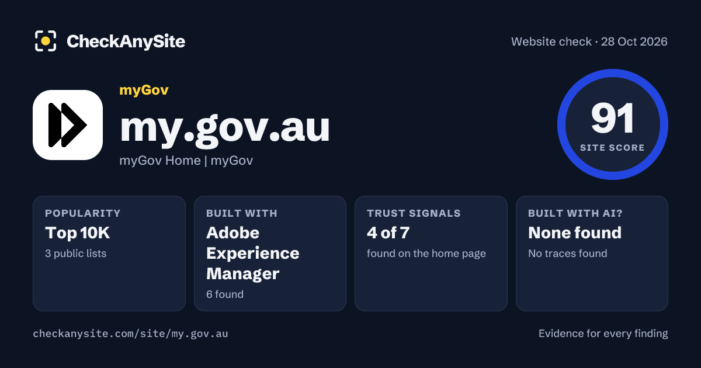
Task: Open the Popularity card
Action: click(109, 254)
